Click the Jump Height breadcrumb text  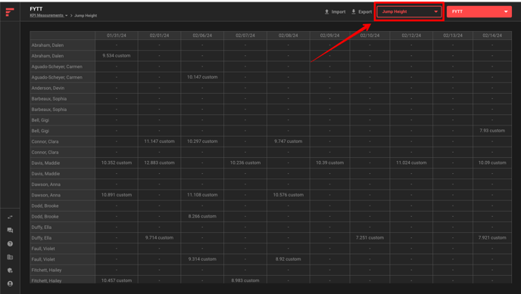86,16
